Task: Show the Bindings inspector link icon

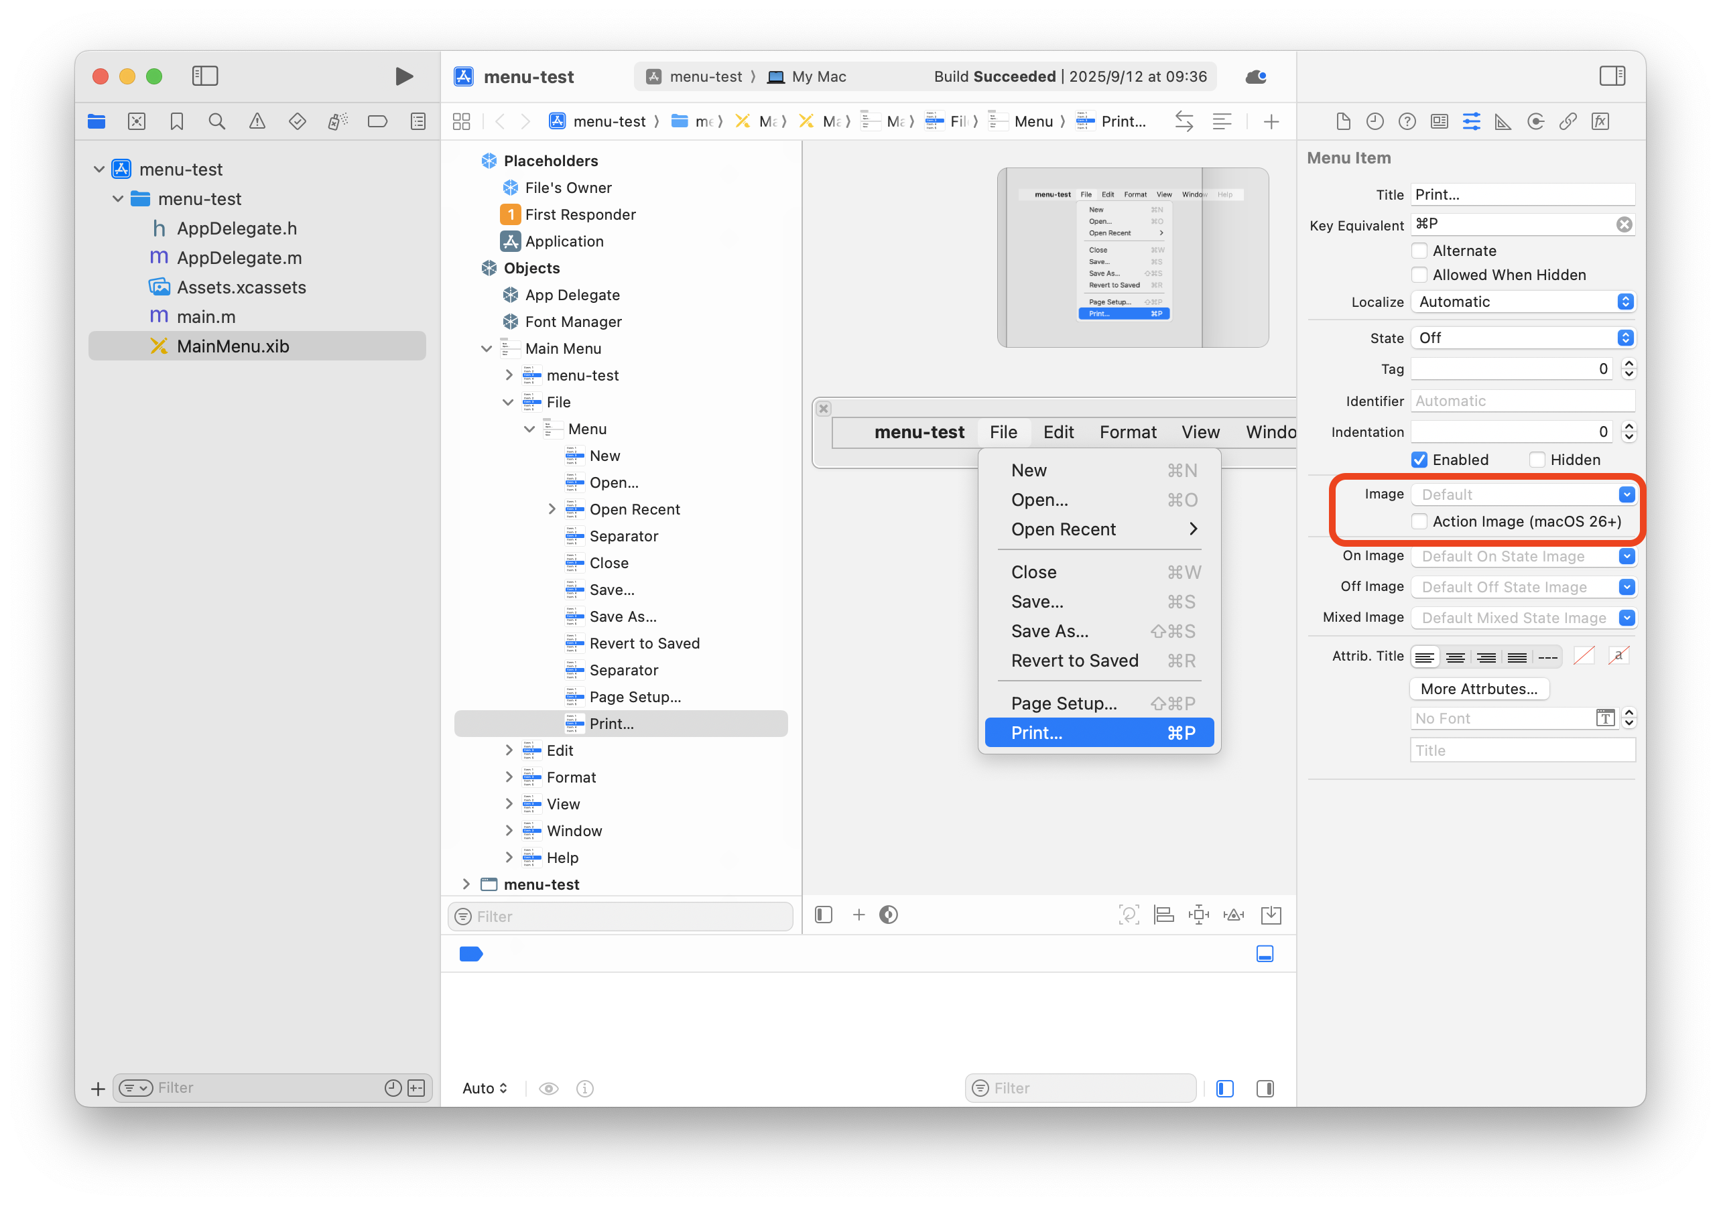Action: coord(1568,121)
